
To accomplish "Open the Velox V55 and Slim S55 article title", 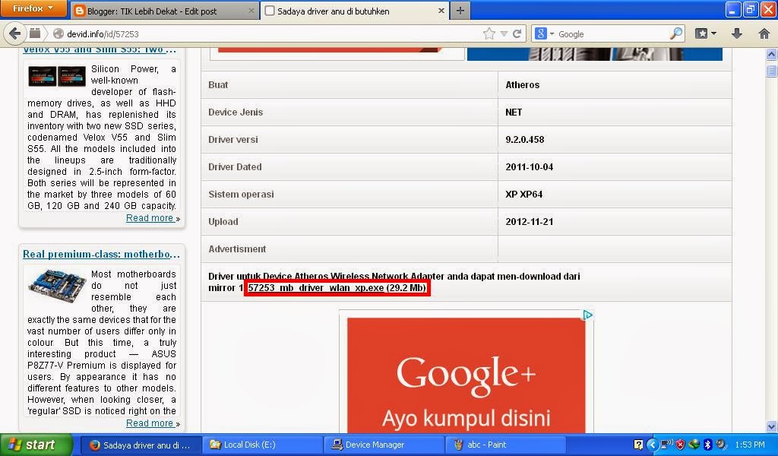I will 100,49.
